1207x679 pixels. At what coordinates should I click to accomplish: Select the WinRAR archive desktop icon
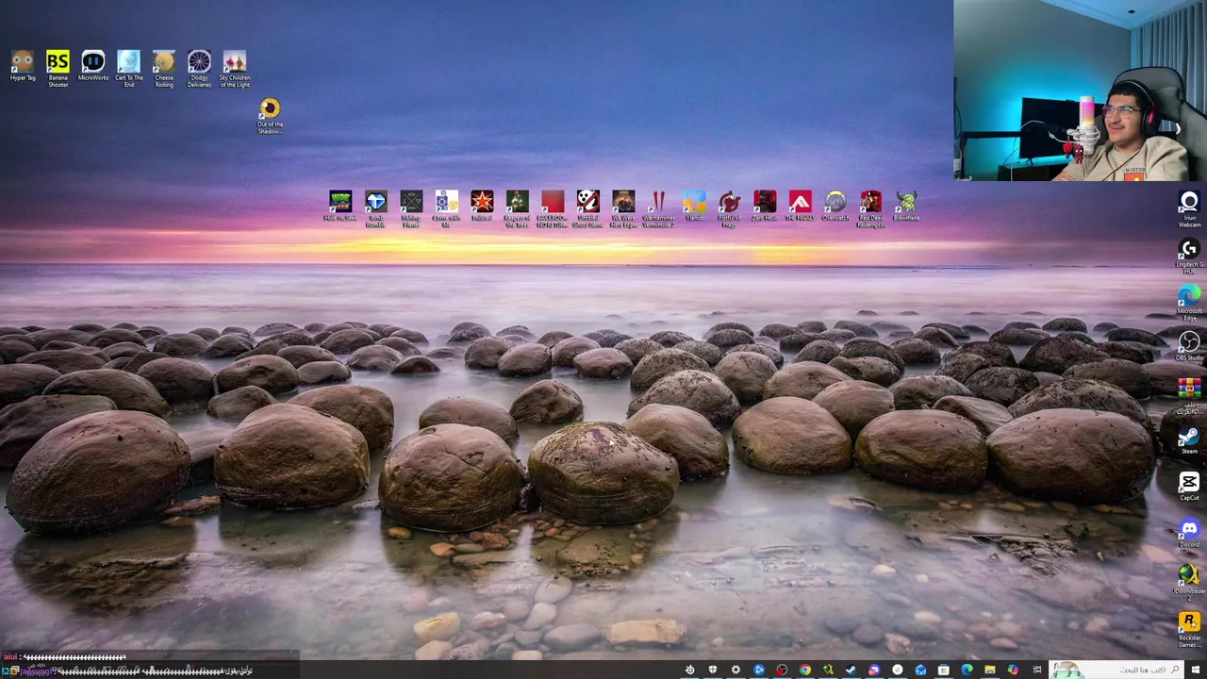[1189, 394]
